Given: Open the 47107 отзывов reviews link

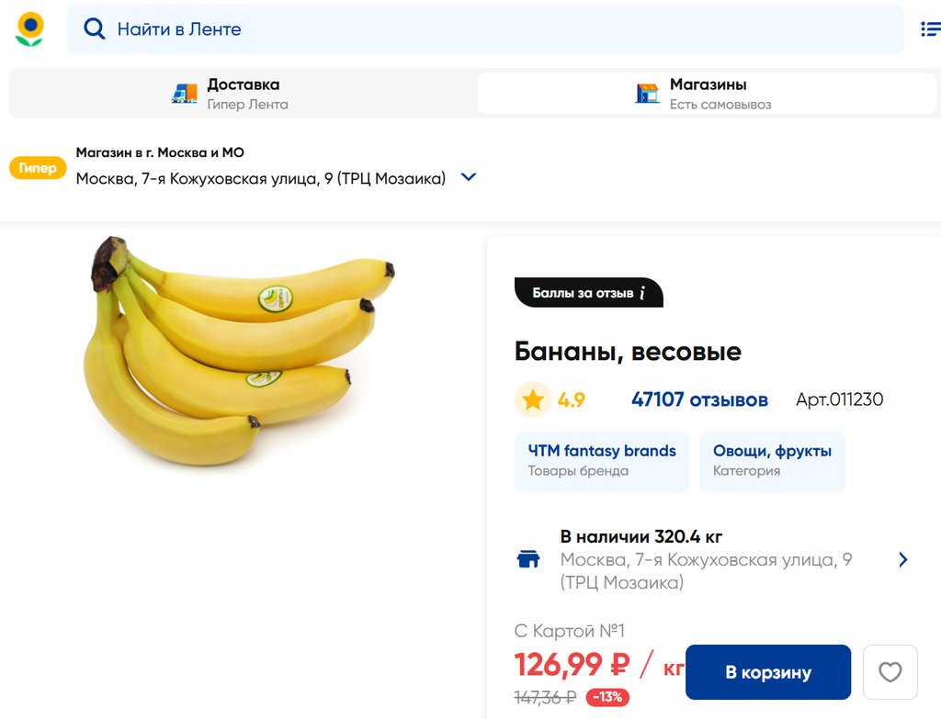Looking at the screenshot, I should tap(699, 399).
